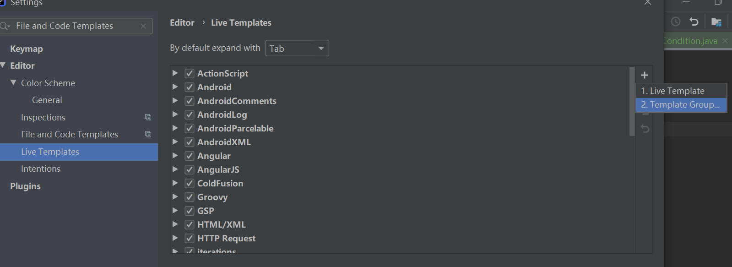
Task: Click the undo arrow in top toolbar
Action: coord(694,22)
